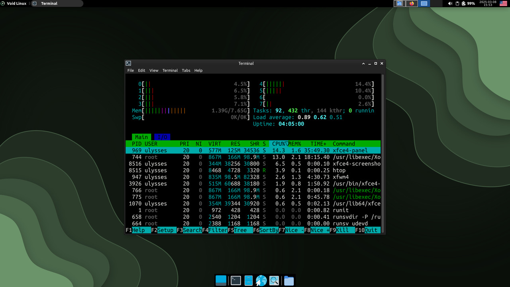510x287 pixels.
Task: Open the Tabs menu in Terminal
Action: coord(186,71)
